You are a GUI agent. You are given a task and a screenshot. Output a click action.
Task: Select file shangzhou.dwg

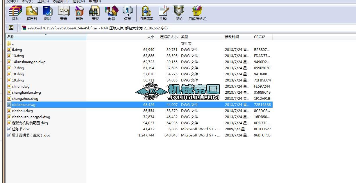25,98
